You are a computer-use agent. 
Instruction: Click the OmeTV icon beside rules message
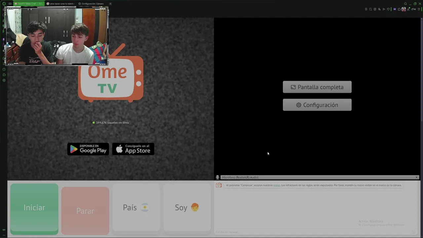[x=219, y=185]
